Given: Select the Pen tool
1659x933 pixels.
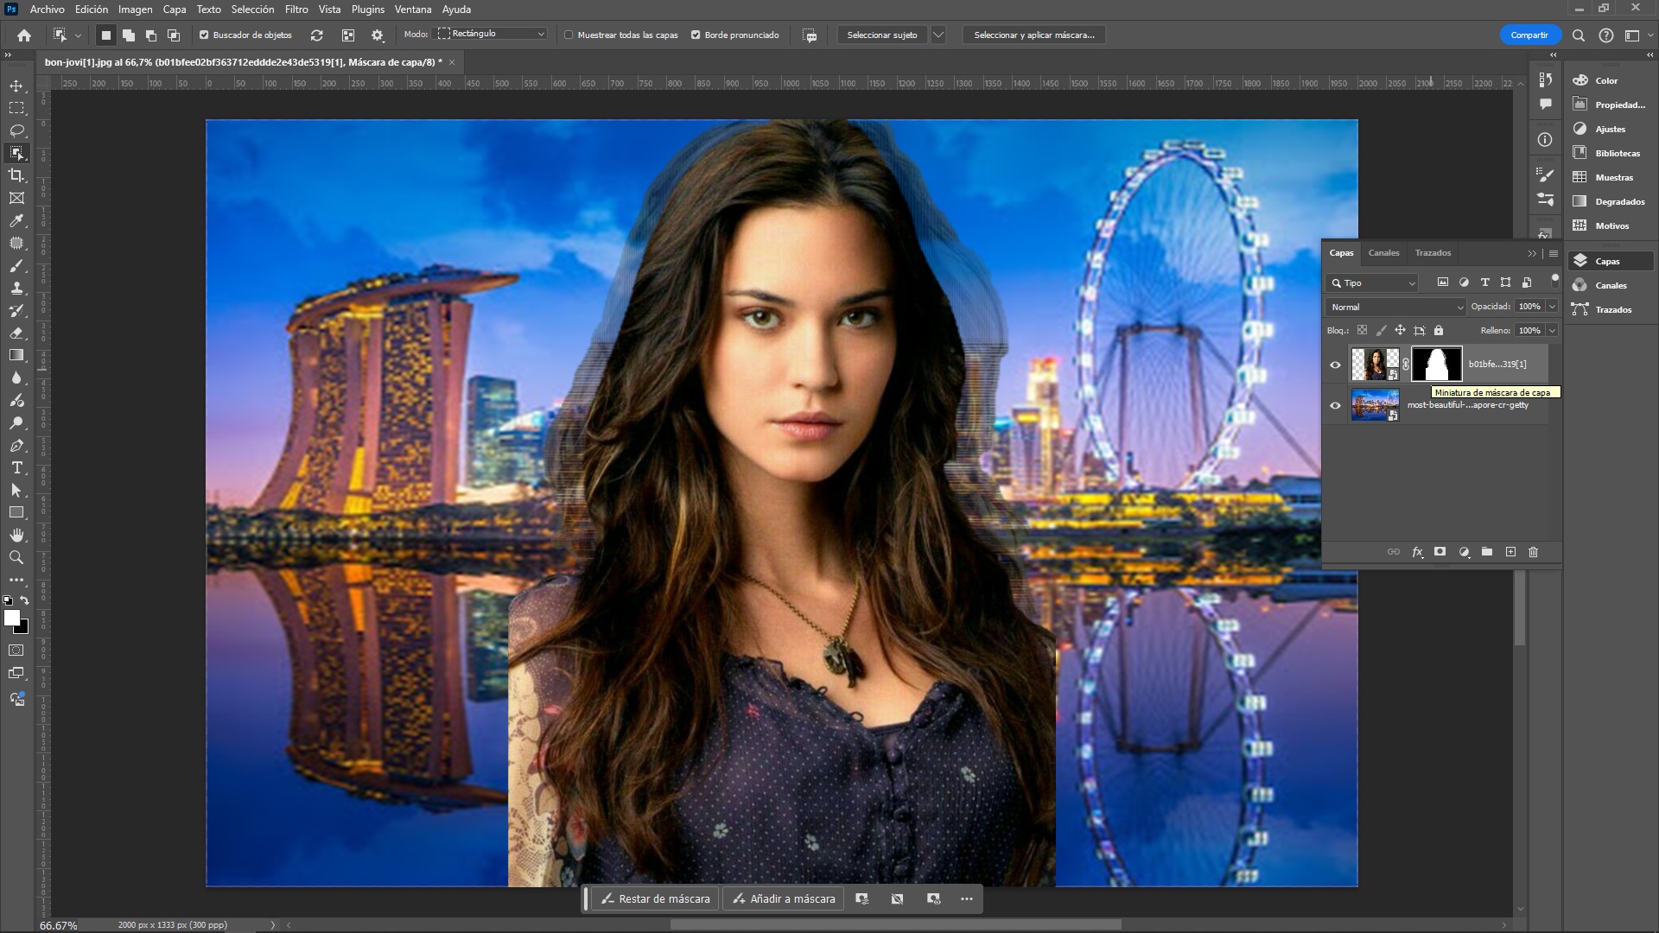Looking at the screenshot, I should [16, 446].
